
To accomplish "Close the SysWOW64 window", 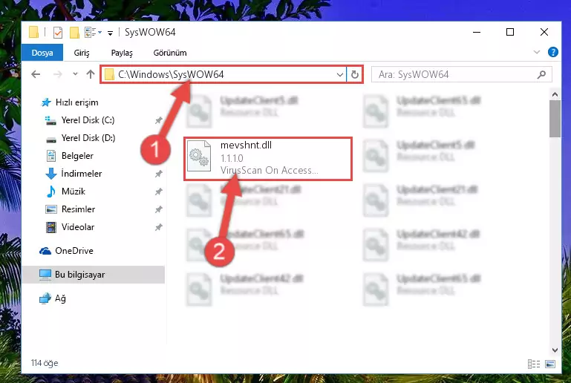I will pyautogui.click(x=544, y=32).
